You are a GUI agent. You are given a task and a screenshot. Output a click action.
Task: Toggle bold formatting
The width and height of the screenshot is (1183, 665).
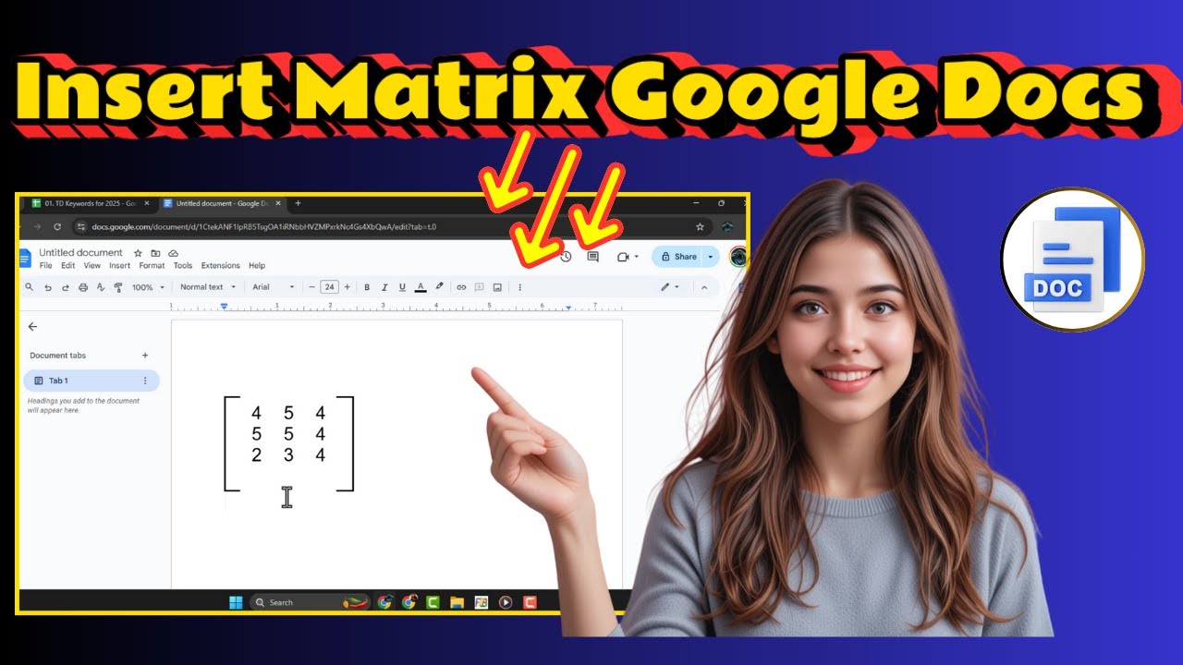[367, 287]
